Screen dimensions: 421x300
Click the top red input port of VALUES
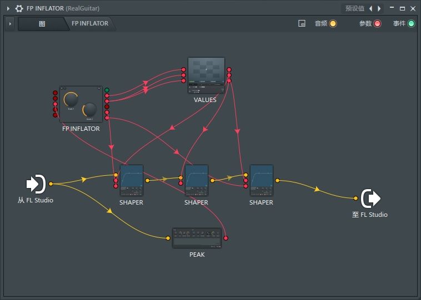tap(183, 70)
